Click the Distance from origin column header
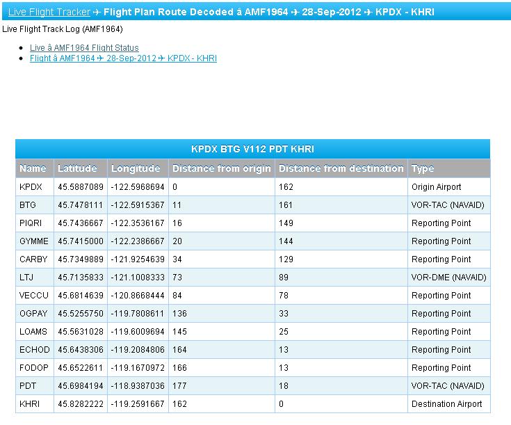 (x=221, y=168)
